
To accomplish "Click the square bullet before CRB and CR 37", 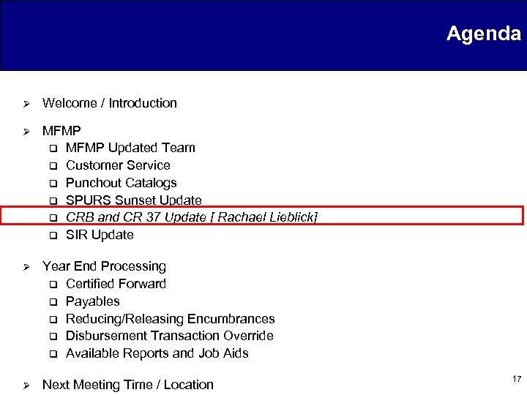I will [x=53, y=218].
